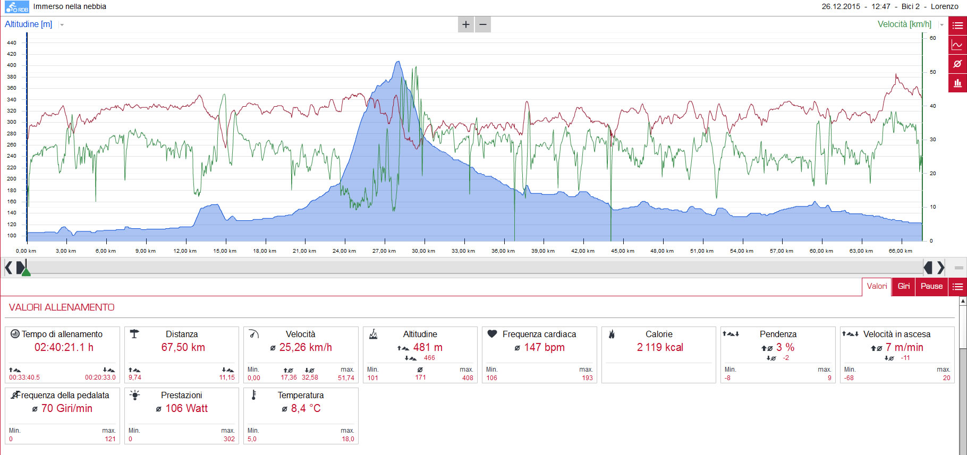Switch to the Pause tab

[931, 287]
